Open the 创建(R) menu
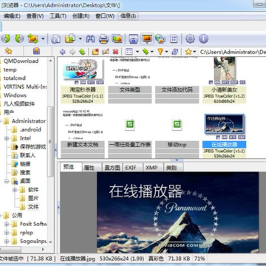 click(81, 16)
